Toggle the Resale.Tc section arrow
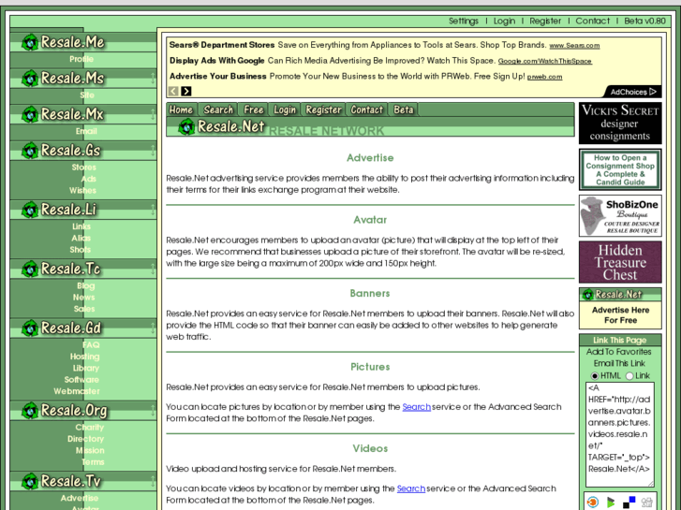The width and height of the screenshot is (681, 510). coord(153,270)
